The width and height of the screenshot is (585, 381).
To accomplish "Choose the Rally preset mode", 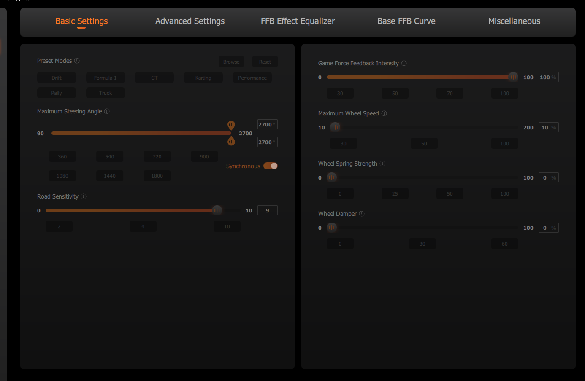I will (57, 93).
